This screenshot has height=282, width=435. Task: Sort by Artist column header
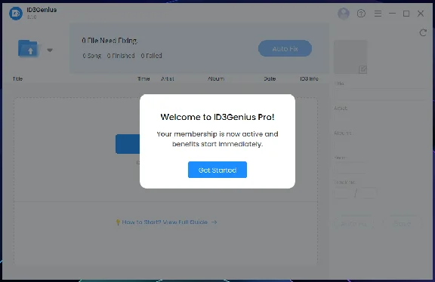[168, 78]
